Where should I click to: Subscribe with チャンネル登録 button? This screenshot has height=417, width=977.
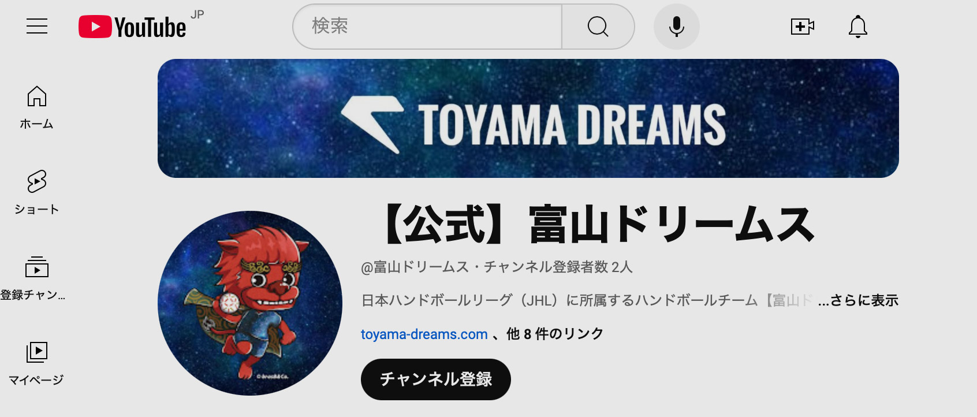tap(436, 379)
